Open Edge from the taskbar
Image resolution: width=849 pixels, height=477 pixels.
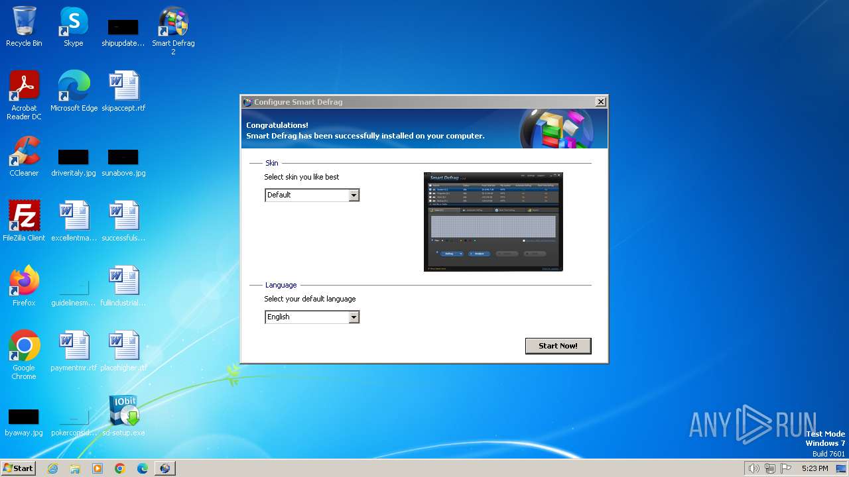tap(143, 468)
